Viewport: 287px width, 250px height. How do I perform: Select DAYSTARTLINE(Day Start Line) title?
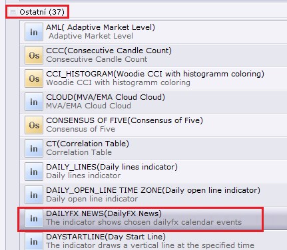click(106, 237)
